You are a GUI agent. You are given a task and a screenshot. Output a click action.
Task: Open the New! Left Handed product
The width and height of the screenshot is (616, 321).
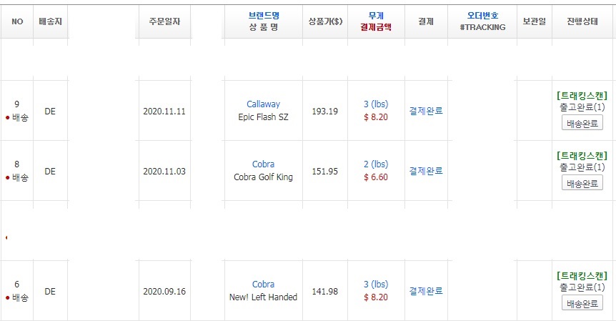pyautogui.click(x=263, y=297)
